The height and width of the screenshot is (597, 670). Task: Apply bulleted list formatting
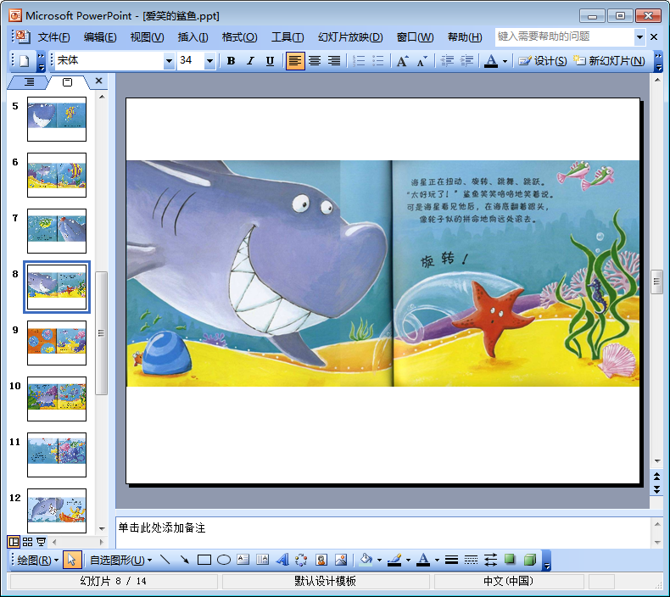378,61
